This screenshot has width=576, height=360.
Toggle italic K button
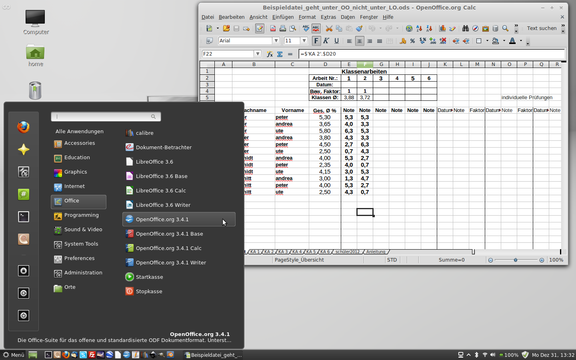point(326,41)
